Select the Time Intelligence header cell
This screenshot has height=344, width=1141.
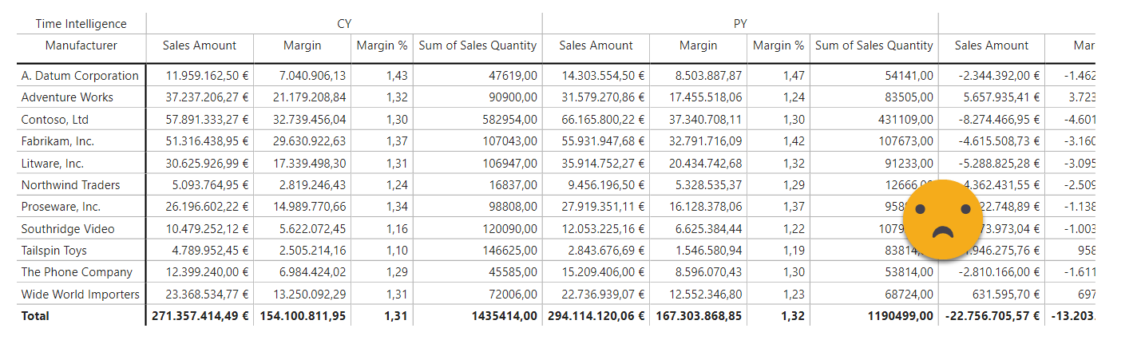pos(81,24)
